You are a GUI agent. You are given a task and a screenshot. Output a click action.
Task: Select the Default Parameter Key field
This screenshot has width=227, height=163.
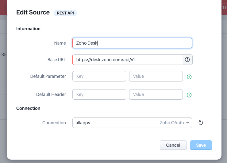pyautogui.click(x=99, y=76)
